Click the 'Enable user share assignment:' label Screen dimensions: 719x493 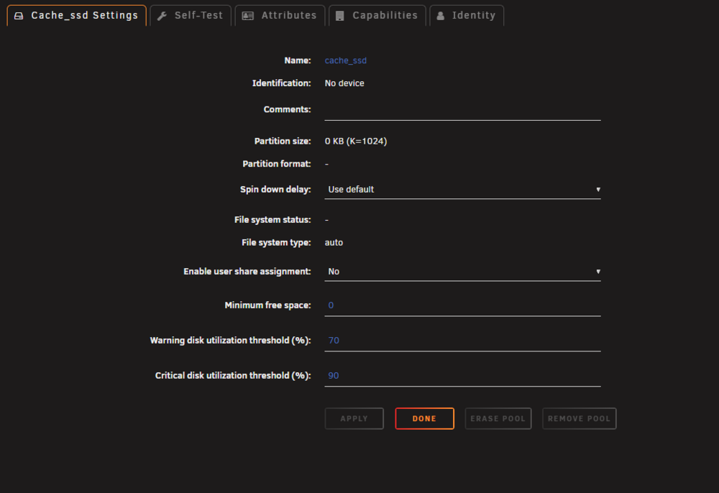pyautogui.click(x=247, y=272)
